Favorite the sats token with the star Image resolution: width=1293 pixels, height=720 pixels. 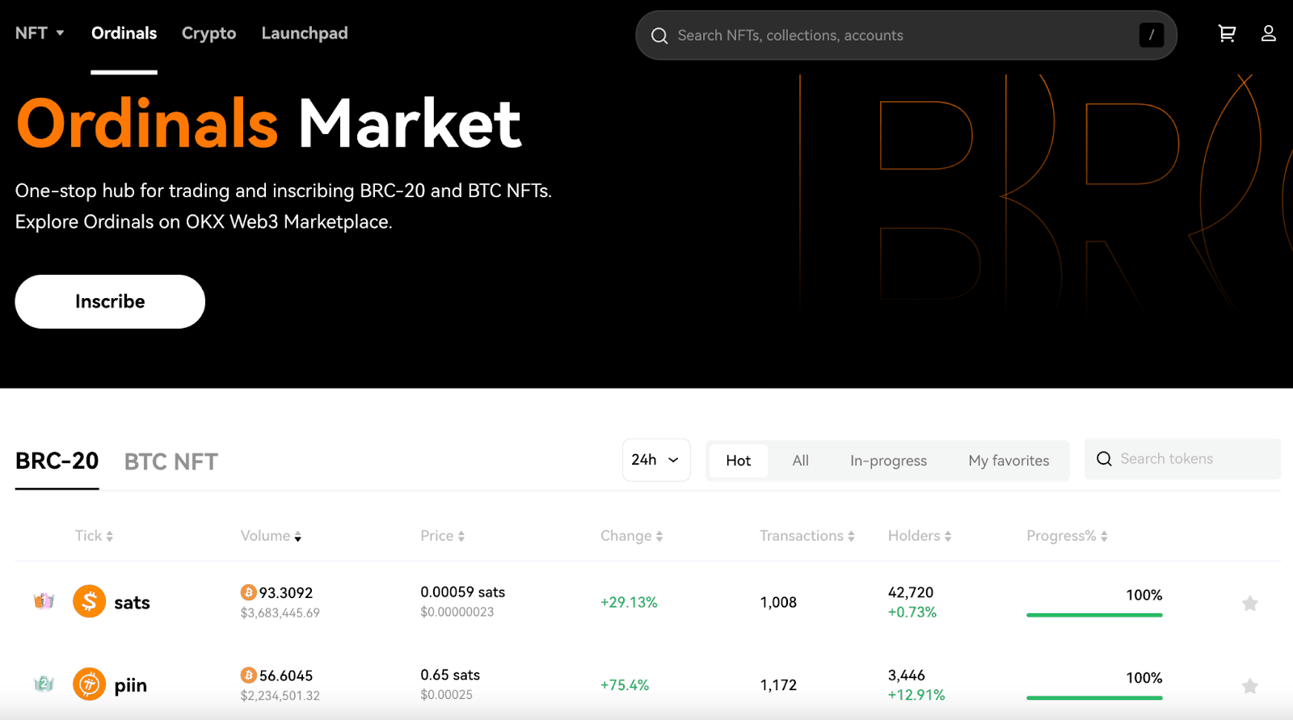[x=1250, y=603]
